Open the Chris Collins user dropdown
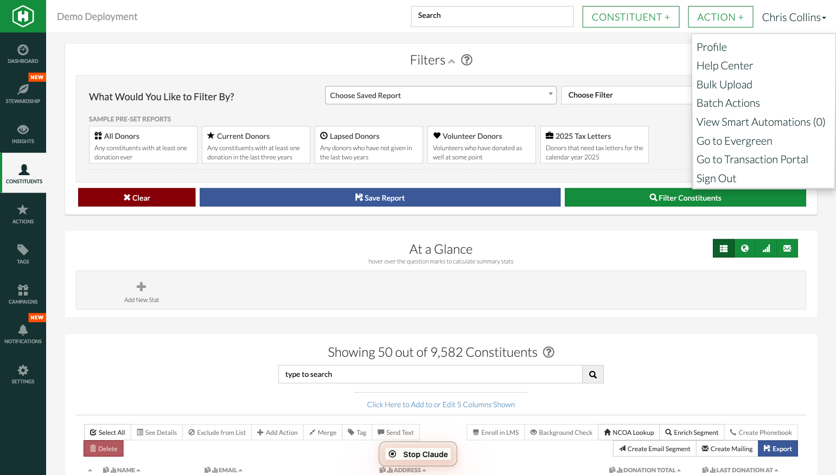The image size is (836, 475). coord(793,17)
